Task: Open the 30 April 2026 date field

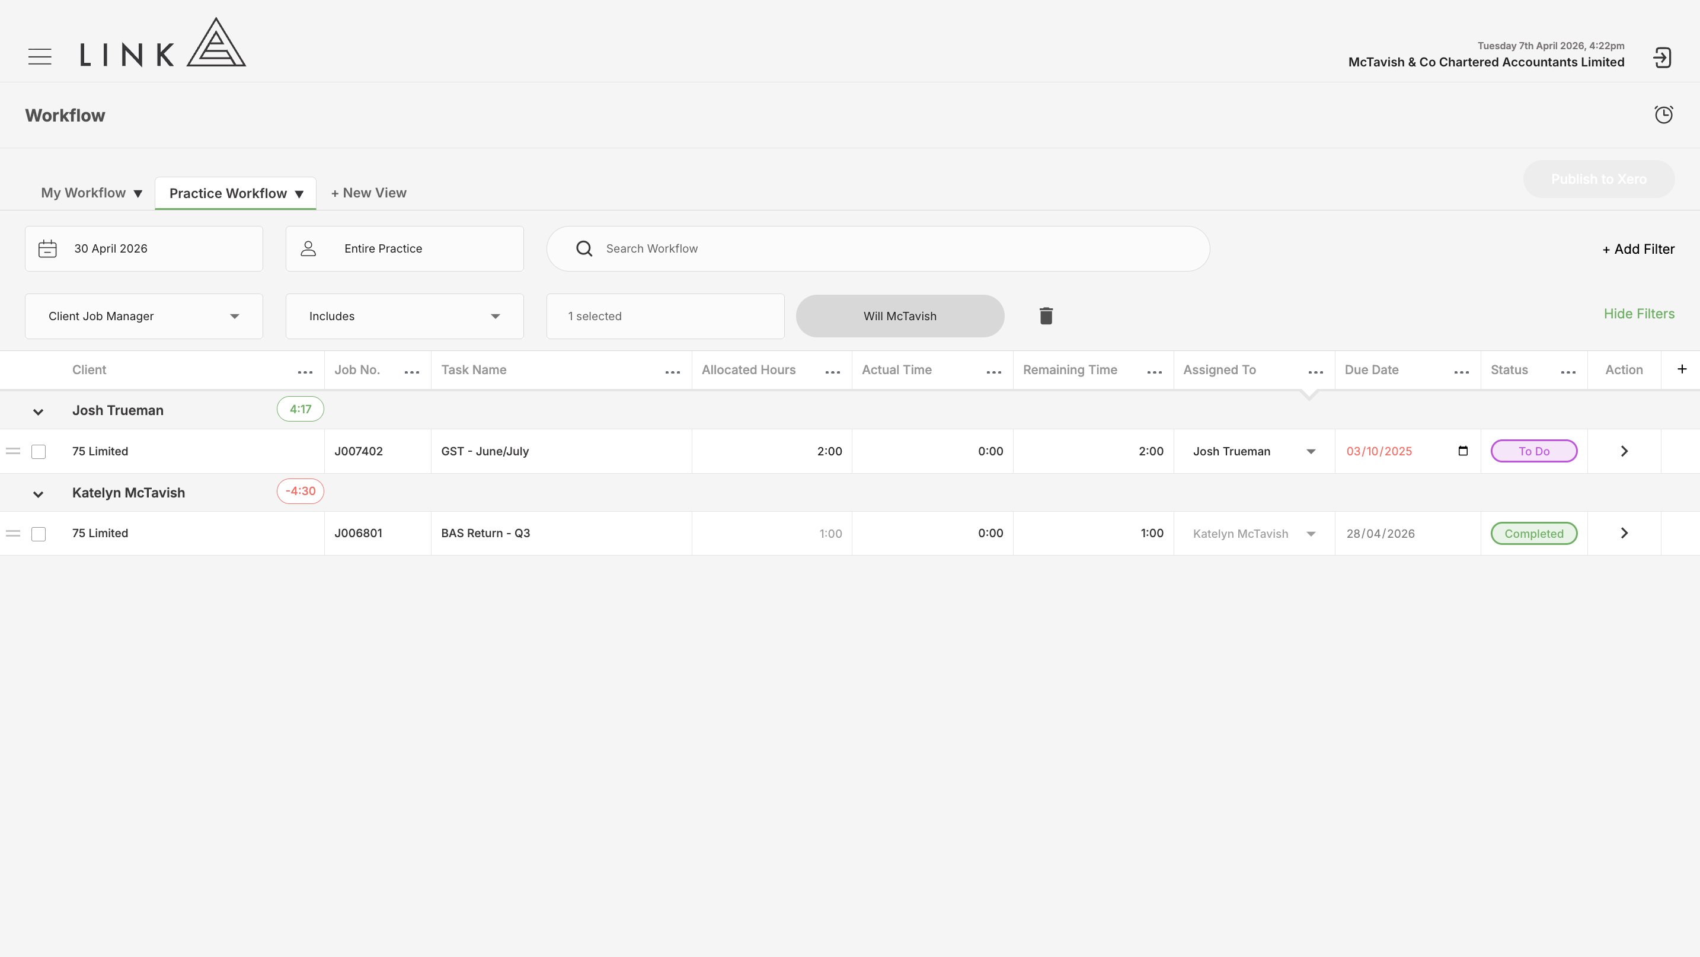Action: click(x=144, y=249)
